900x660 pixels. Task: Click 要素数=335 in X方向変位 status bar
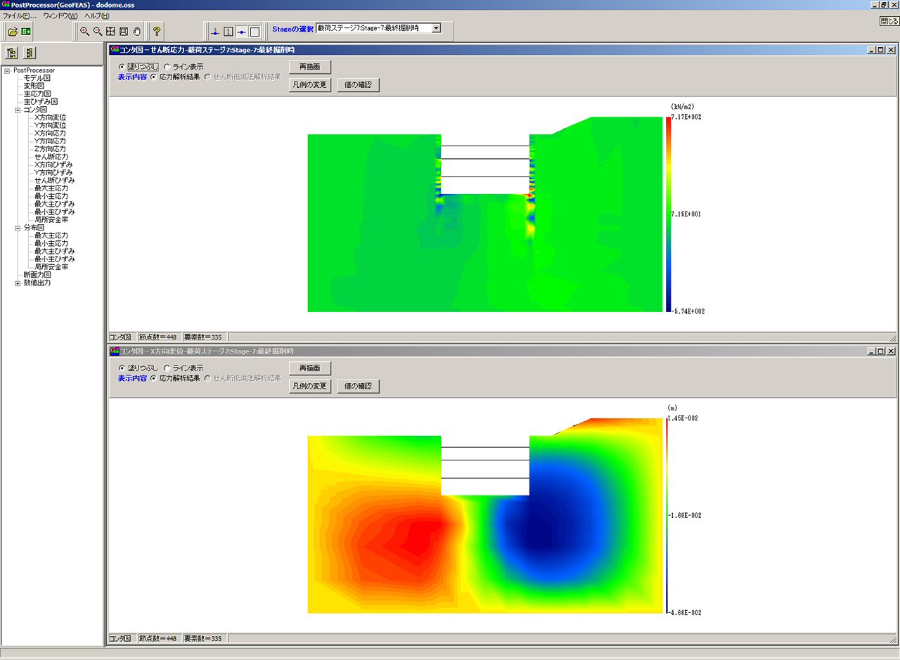tap(204, 638)
